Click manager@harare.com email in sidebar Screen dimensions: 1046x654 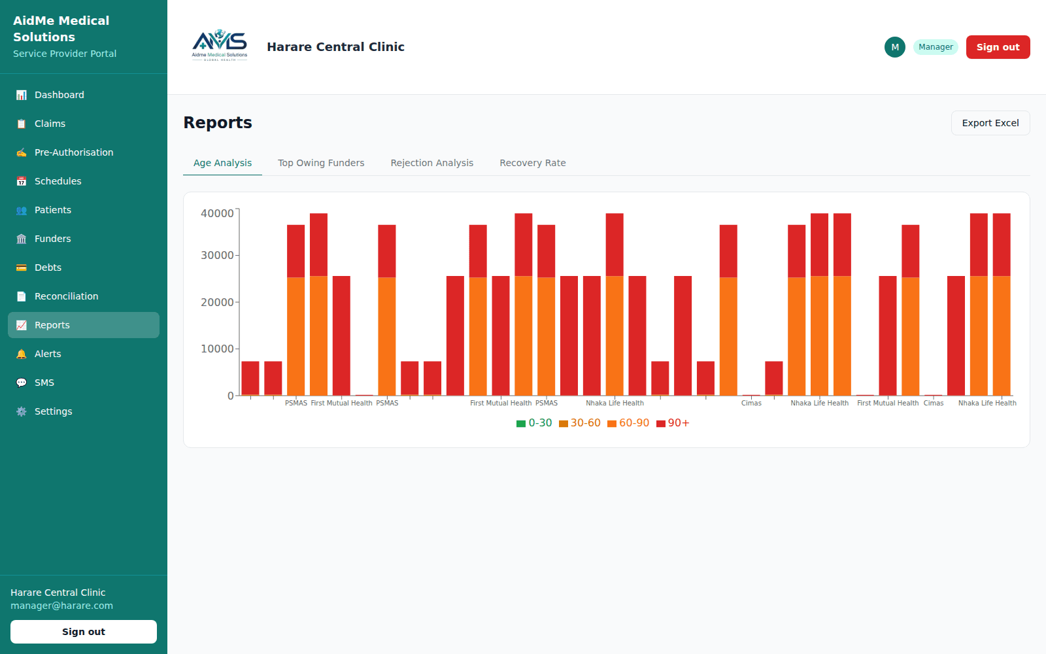click(x=61, y=606)
